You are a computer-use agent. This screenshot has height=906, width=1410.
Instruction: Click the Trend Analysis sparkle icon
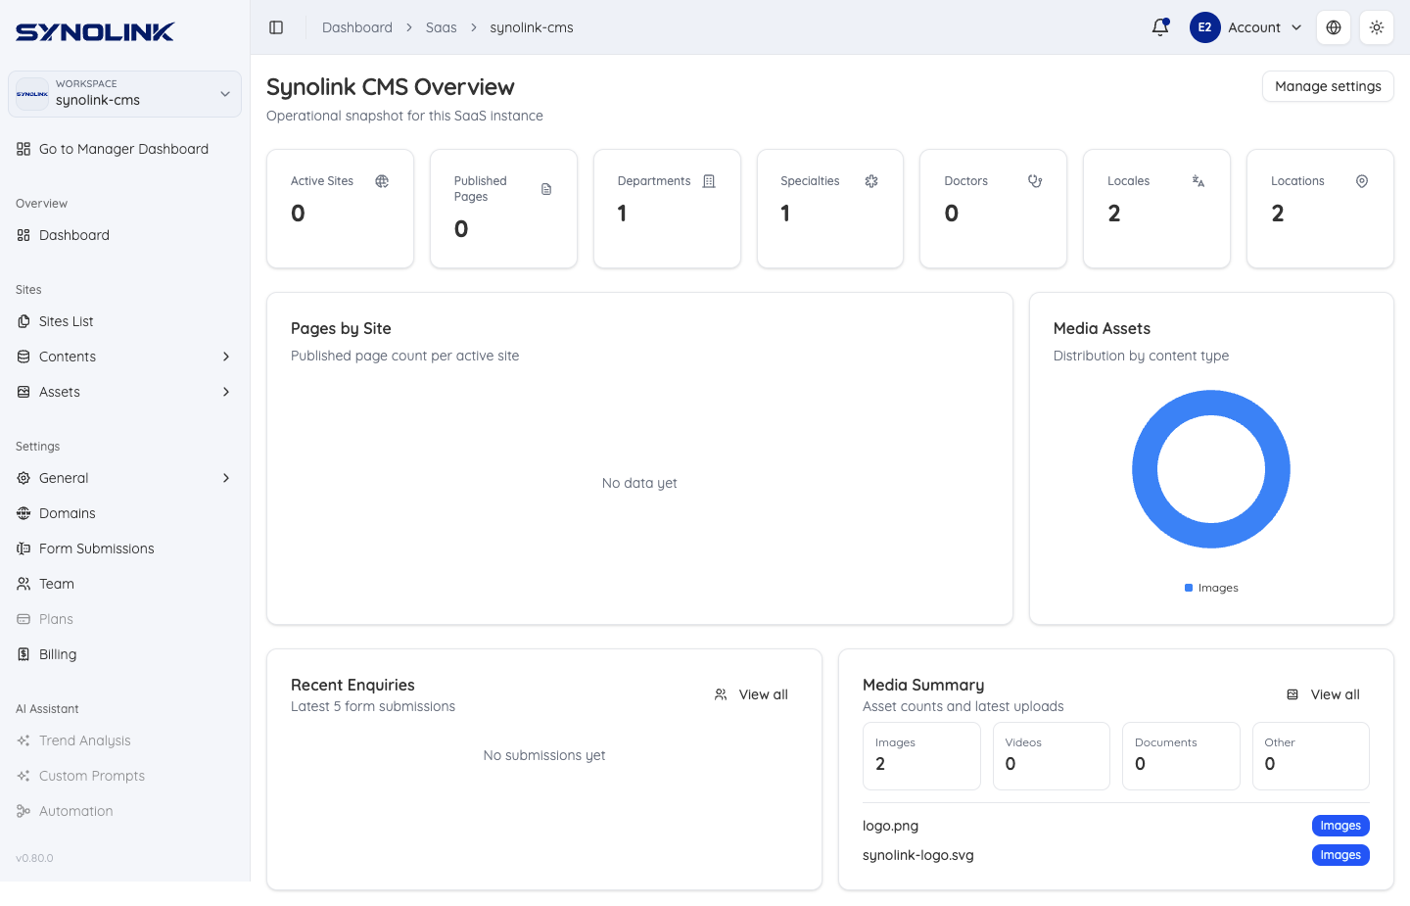[x=23, y=740]
